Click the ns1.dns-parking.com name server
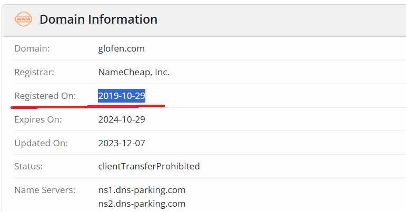Viewport: 406px width, 212px height. click(142, 190)
